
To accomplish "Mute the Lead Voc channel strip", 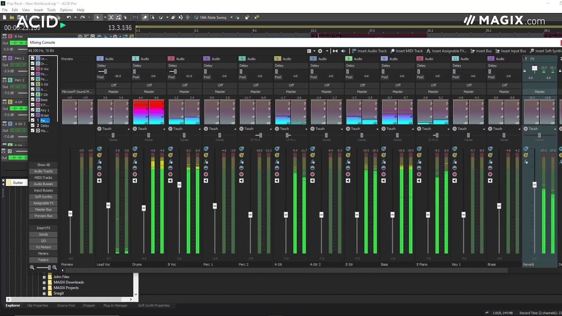I will click(99, 149).
